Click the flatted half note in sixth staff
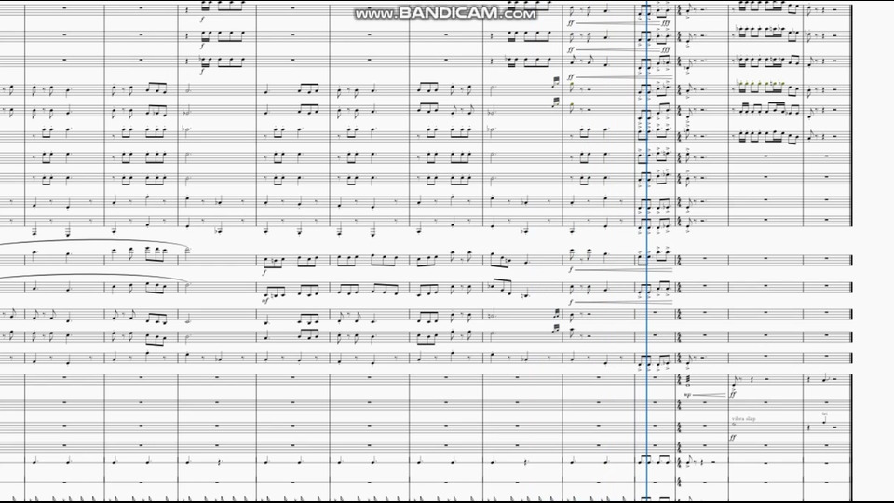Viewport: 894px width, 503px height. click(186, 130)
